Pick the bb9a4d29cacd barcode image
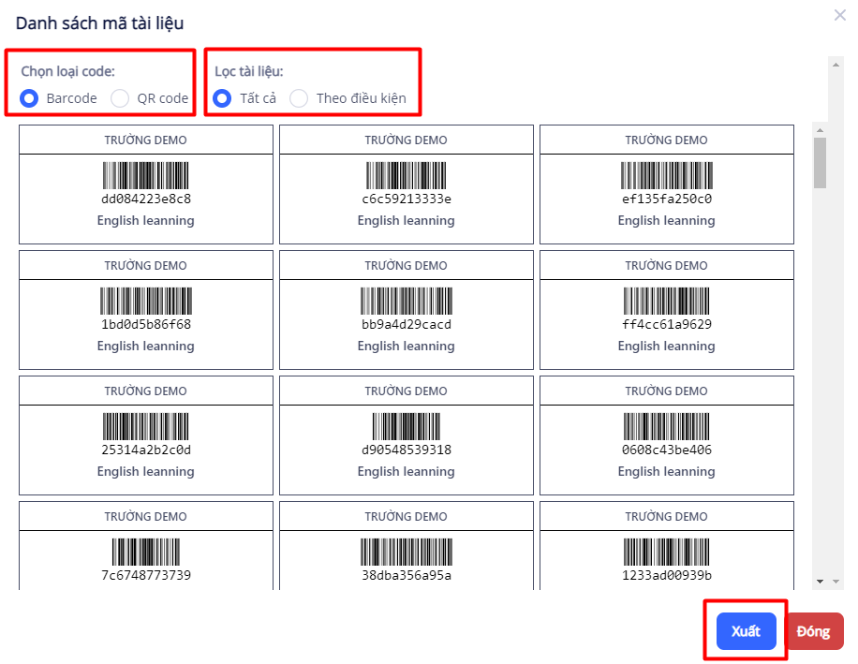Image resolution: width=858 pixels, height=664 pixels. click(406, 302)
